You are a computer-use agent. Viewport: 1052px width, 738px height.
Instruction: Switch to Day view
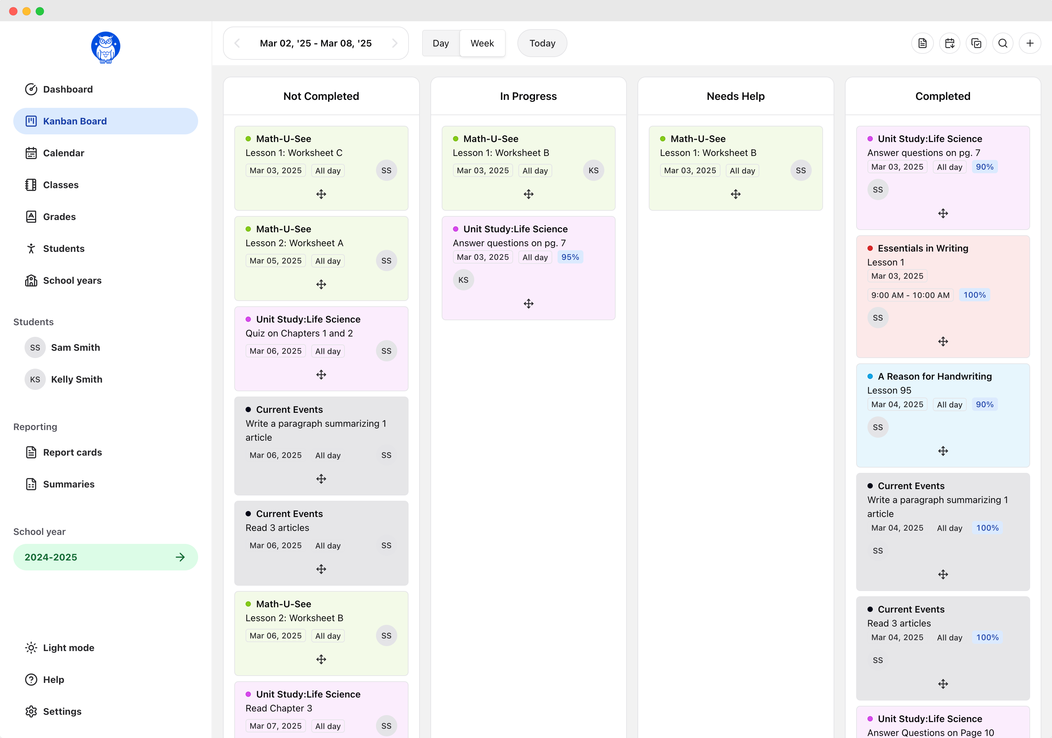440,43
